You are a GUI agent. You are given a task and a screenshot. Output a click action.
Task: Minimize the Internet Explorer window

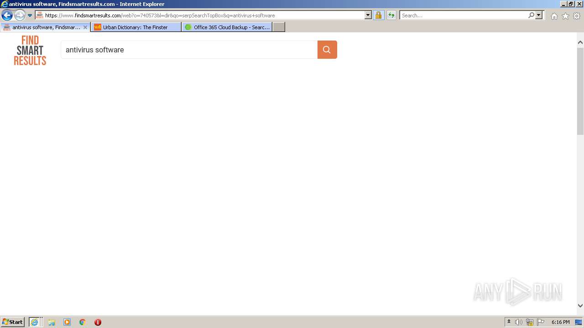(x=563, y=4)
